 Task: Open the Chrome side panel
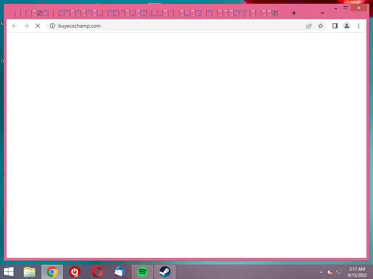point(335,26)
